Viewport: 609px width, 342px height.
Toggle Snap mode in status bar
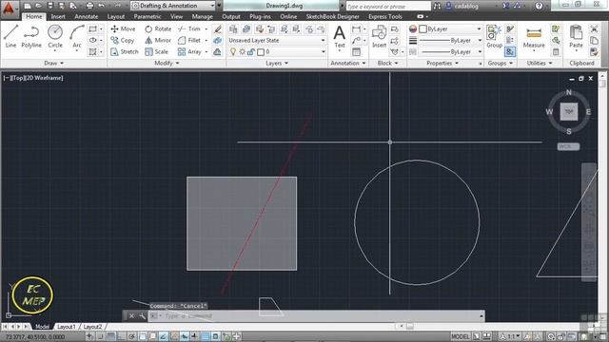(x=100, y=336)
